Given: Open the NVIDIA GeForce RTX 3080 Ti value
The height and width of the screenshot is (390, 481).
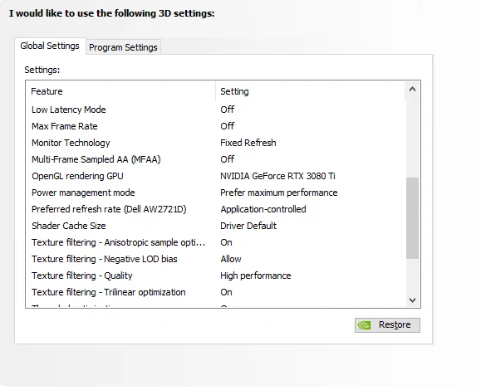Looking at the screenshot, I should tap(277, 176).
